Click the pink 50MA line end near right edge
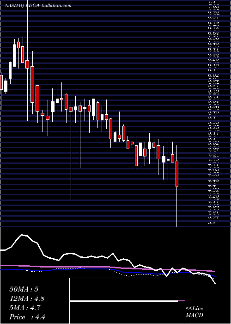This screenshot has height=324, width=231. click(213, 271)
